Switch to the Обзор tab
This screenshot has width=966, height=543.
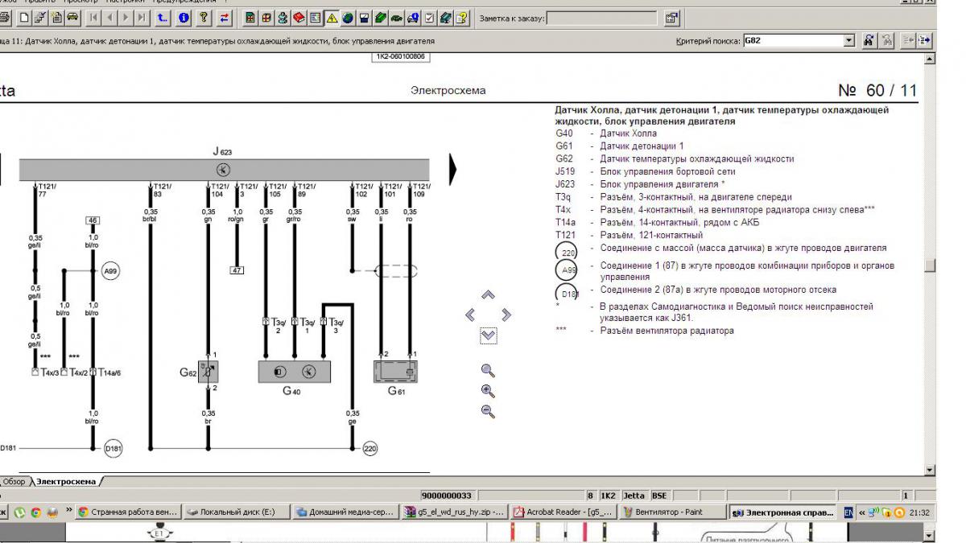[14, 481]
